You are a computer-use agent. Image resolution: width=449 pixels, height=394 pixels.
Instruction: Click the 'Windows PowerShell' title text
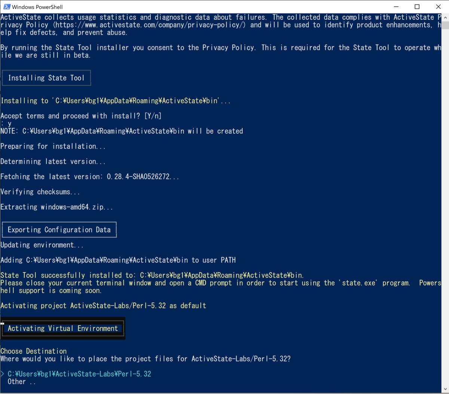37,7
